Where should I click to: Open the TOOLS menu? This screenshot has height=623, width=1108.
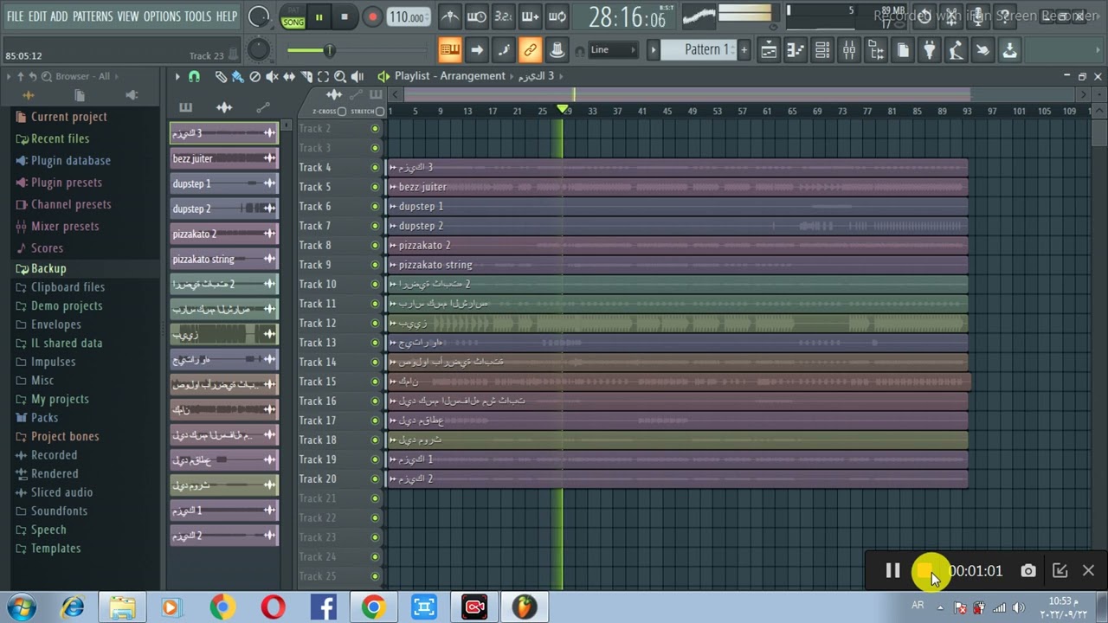[x=197, y=16]
